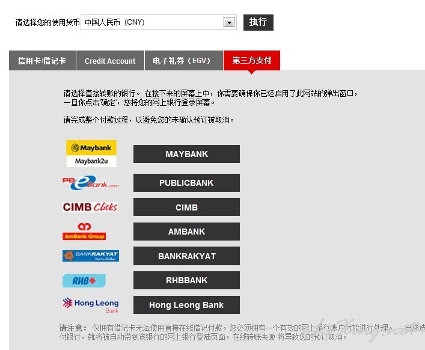Click the Bank Rakyat logo

(x=91, y=256)
